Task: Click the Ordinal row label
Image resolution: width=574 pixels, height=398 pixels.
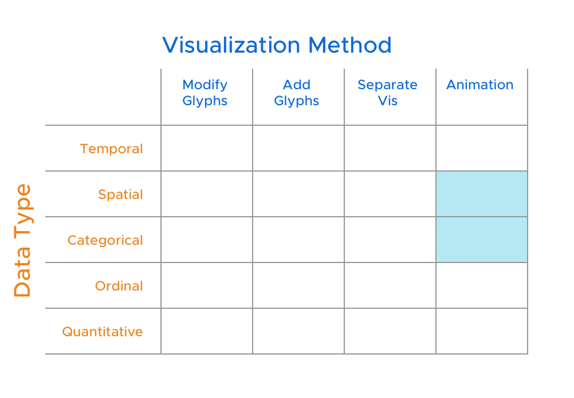Action: [119, 286]
